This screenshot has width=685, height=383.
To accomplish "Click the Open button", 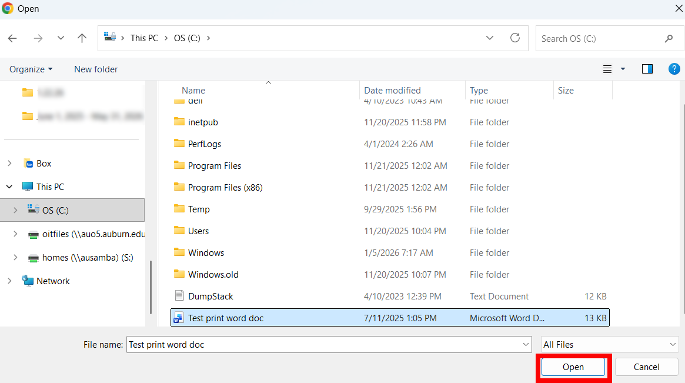I will pos(573,367).
